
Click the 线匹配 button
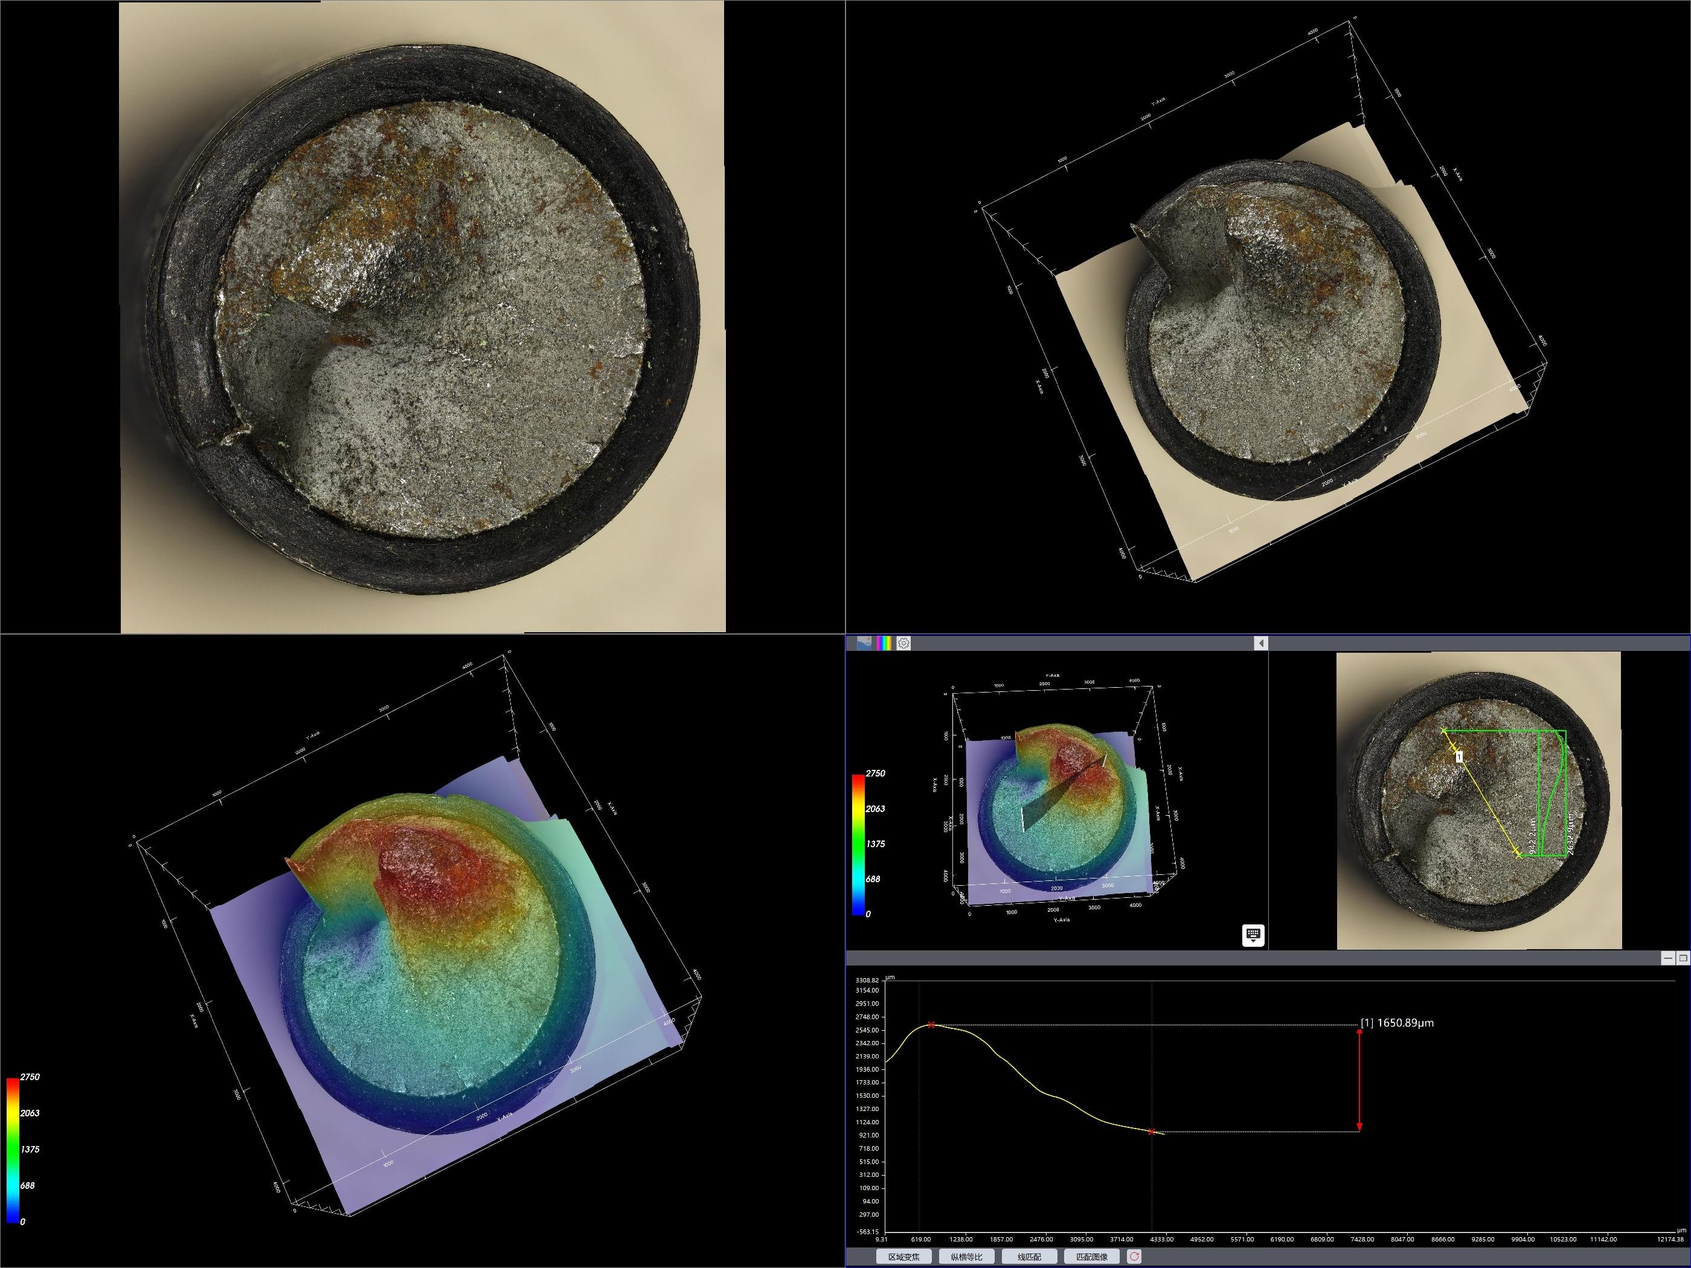1030,1257
